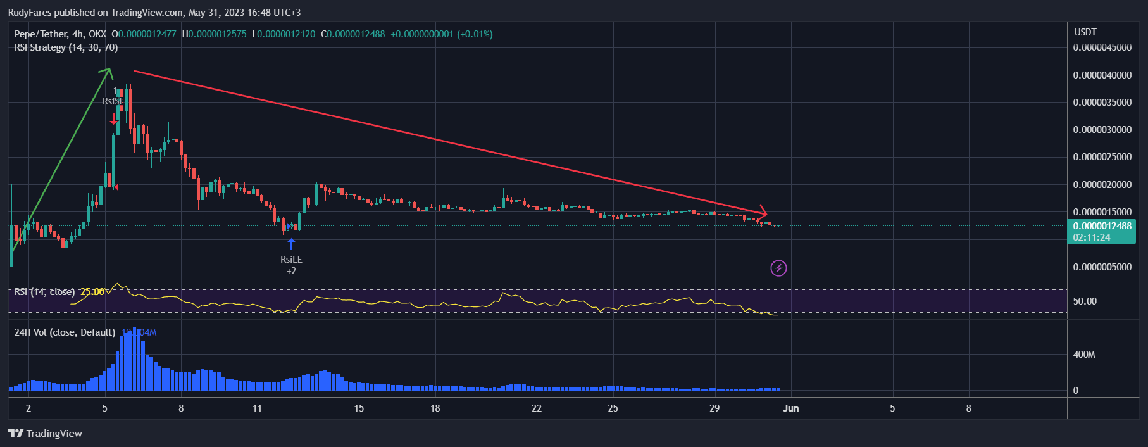The height and width of the screenshot is (447, 1148).
Task: Click the 50.00 RSI scale label
Action: pos(1084,301)
